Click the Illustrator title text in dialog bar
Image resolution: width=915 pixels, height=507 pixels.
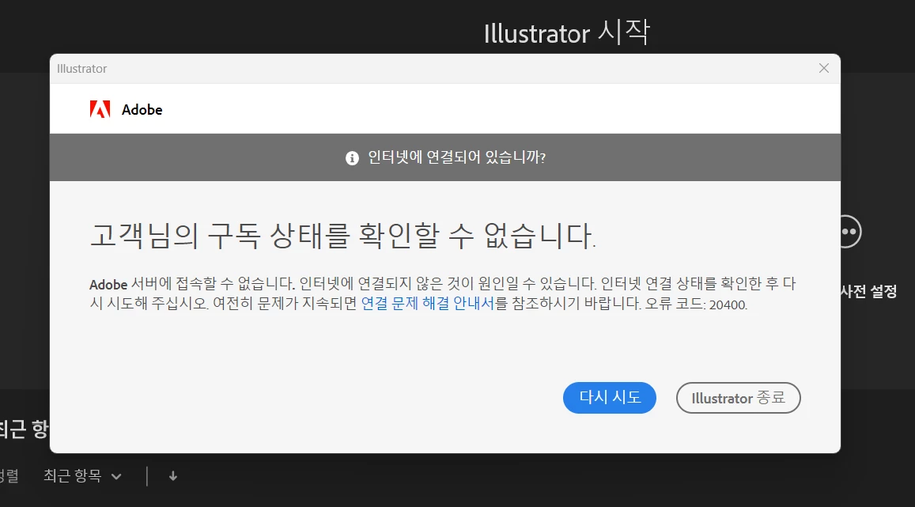coord(81,69)
